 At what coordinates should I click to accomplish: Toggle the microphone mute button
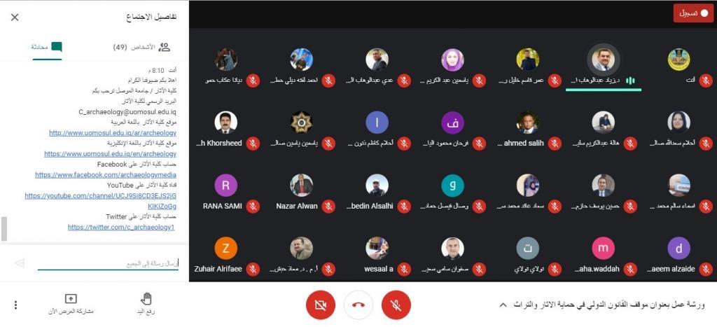tap(396, 305)
